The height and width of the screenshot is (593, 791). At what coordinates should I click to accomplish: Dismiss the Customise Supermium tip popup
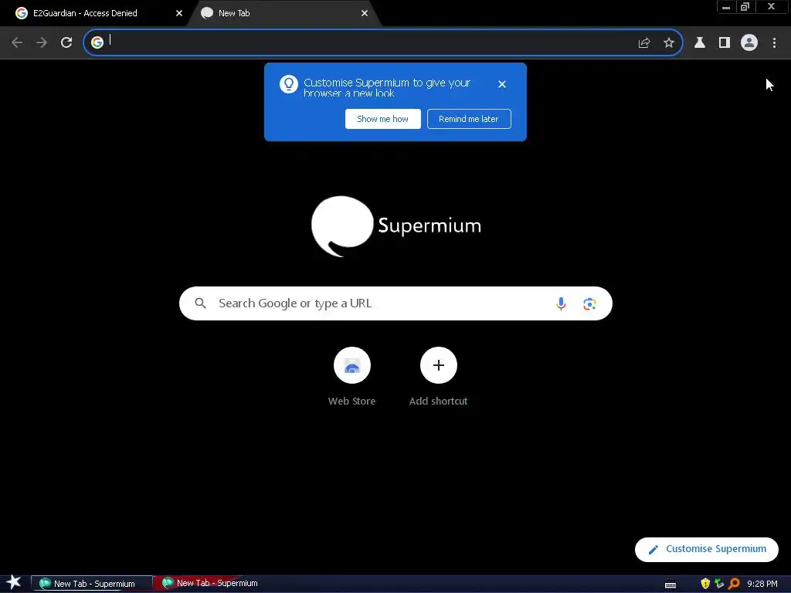[502, 84]
